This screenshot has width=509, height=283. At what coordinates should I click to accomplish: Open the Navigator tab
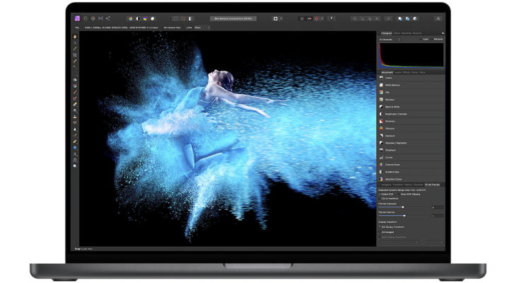pyautogui.click(x=386, y=185)
